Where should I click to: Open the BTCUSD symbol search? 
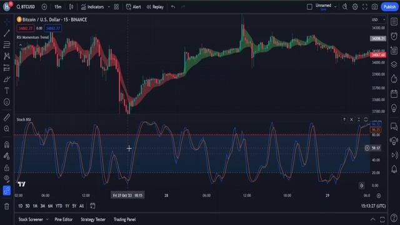coord(26,7)
